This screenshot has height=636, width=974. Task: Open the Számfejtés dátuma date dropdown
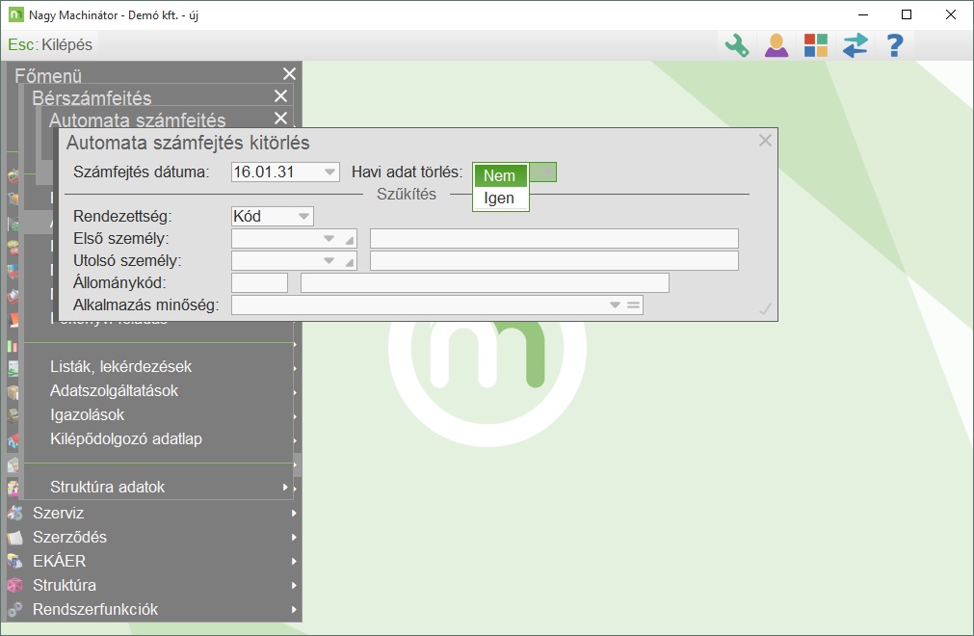tap(329, 172)
